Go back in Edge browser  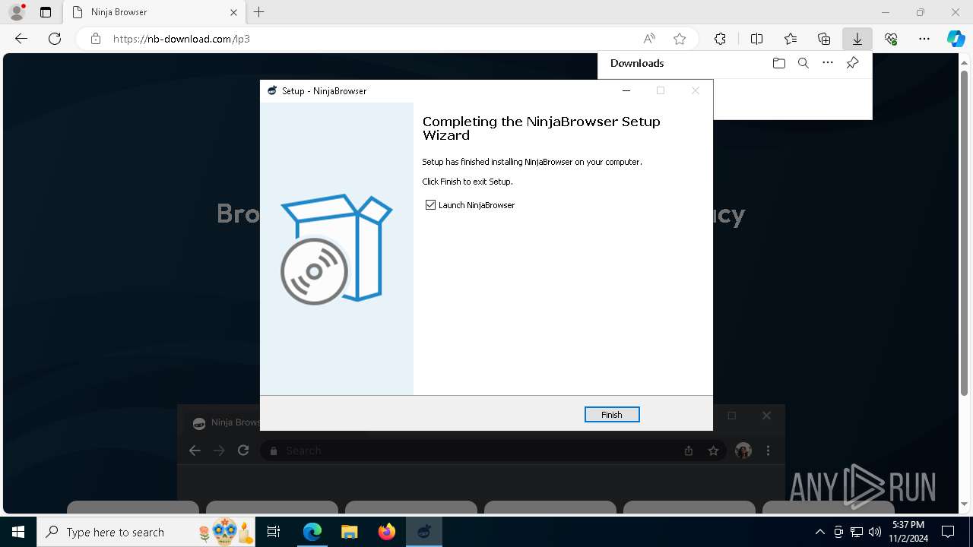pyautogui.click(x=21, y=39)
